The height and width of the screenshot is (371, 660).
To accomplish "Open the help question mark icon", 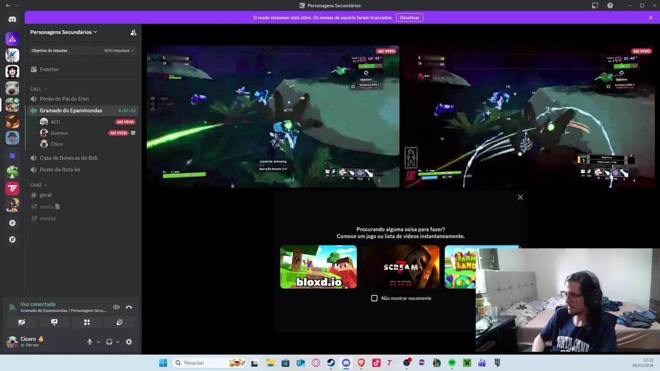I will 610,5.
